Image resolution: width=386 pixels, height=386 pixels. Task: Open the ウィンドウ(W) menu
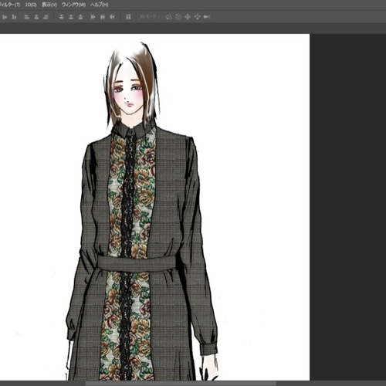click(x=73, y=5)
